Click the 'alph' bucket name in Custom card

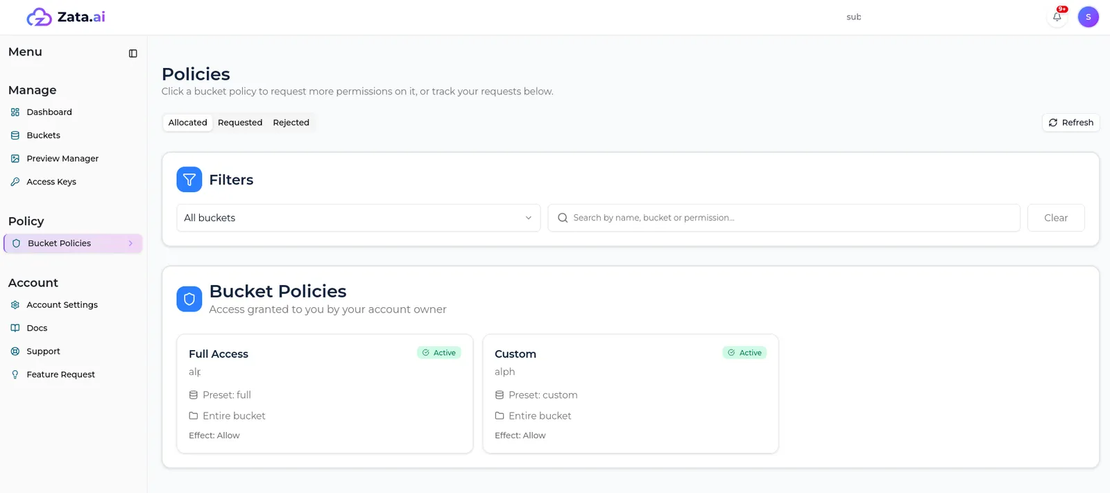(x=505, y=372)
